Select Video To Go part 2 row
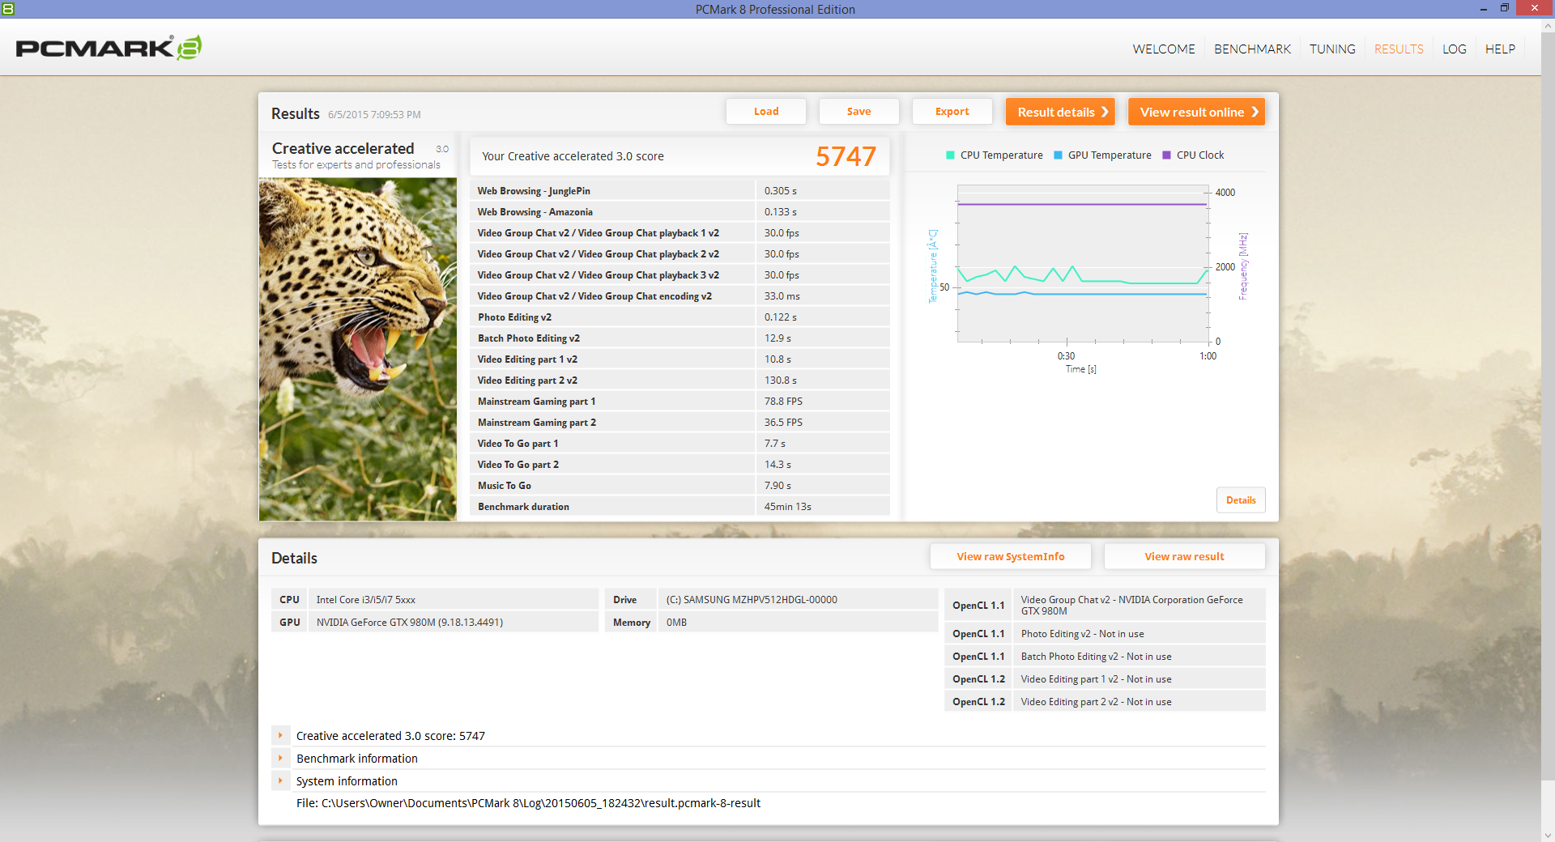 click(x=680, y=465)
